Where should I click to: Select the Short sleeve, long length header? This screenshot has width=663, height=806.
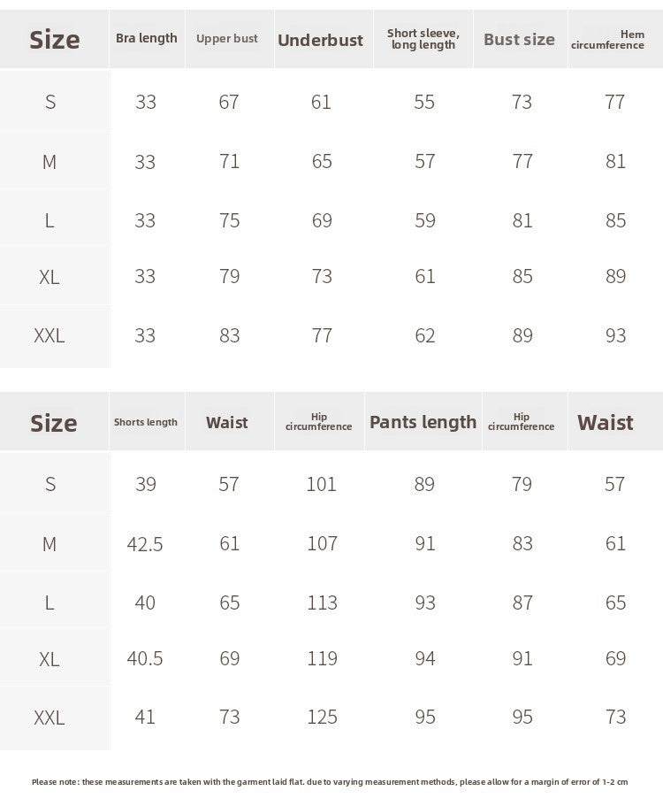click(423, 39)
